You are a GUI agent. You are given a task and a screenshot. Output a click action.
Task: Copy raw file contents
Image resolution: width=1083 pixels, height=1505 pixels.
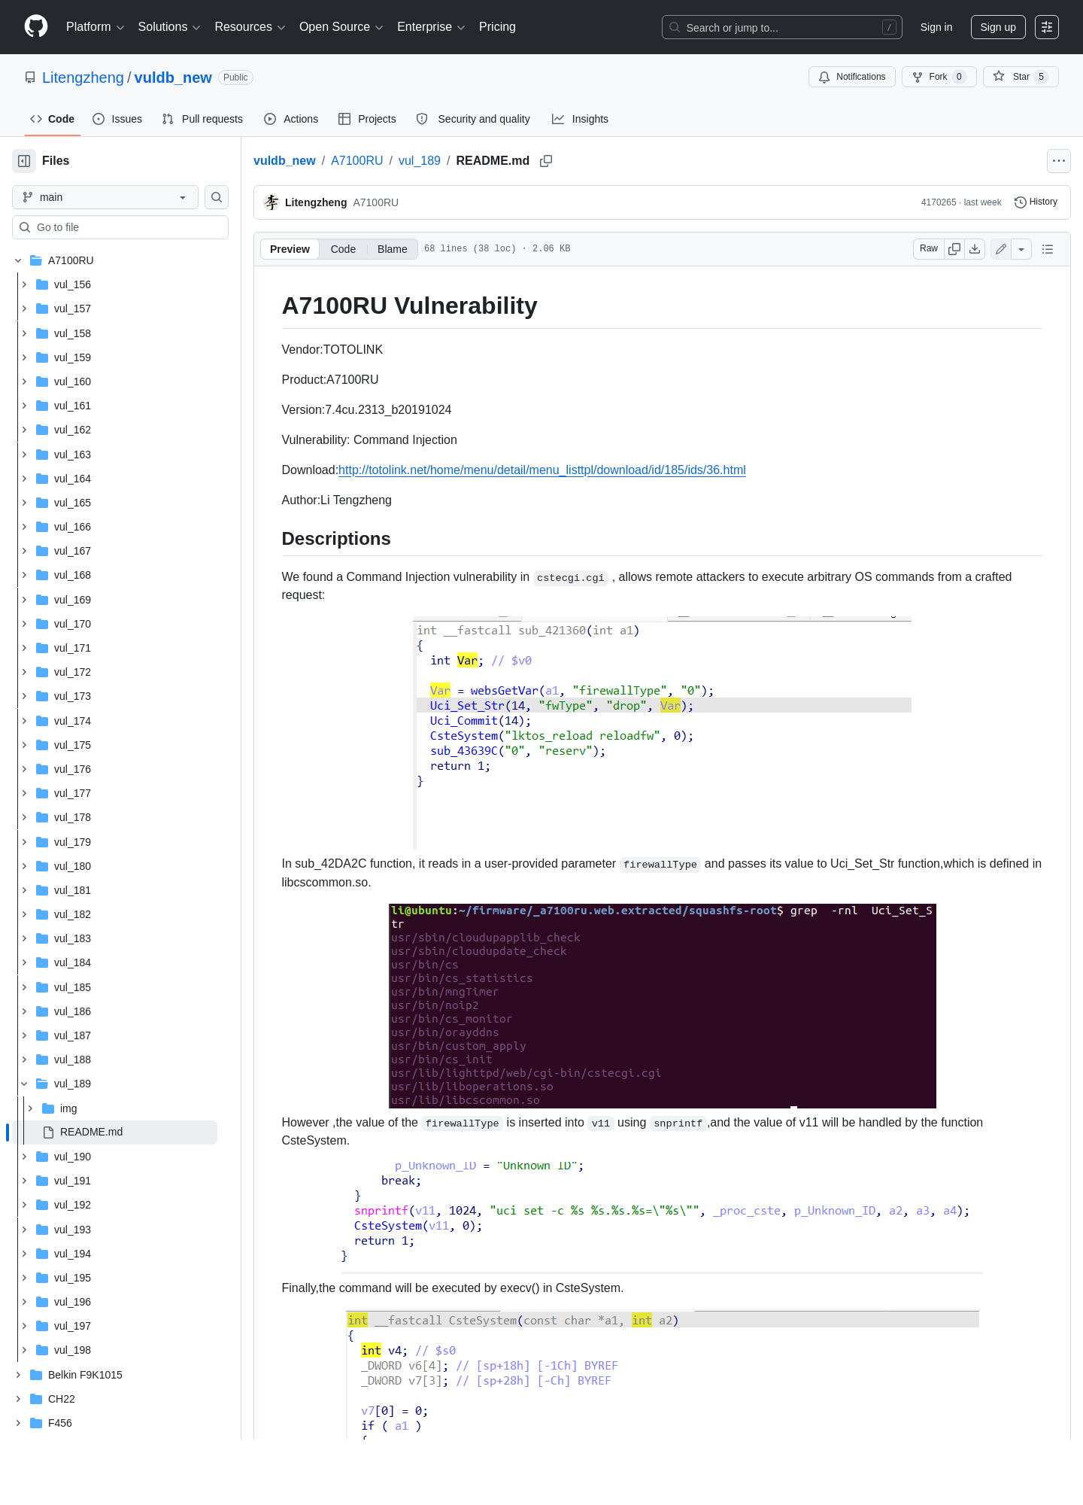(954, 249)
